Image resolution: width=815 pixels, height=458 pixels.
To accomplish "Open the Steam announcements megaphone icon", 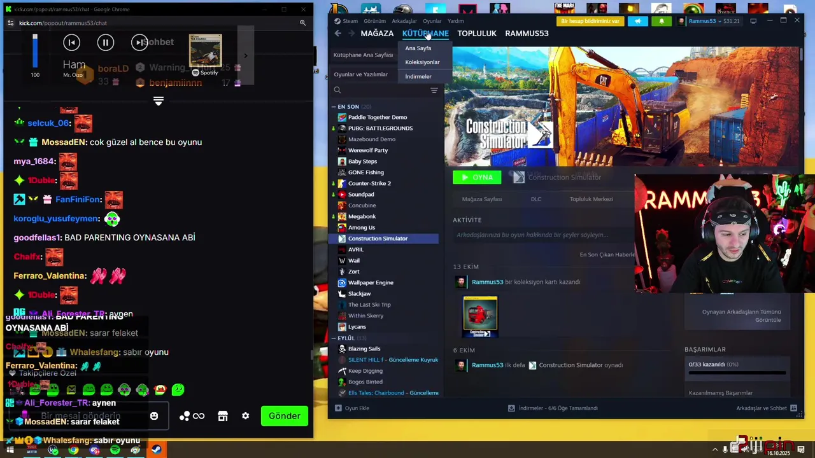I will pos(638,21).
